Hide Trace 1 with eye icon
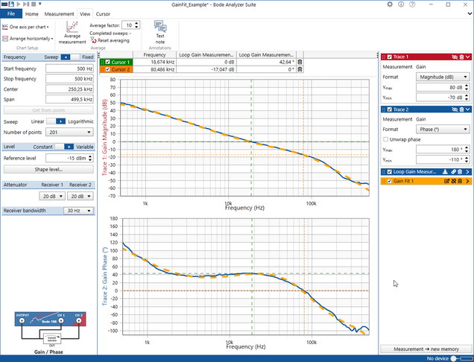The image size is (474, 362). point(455,57)
